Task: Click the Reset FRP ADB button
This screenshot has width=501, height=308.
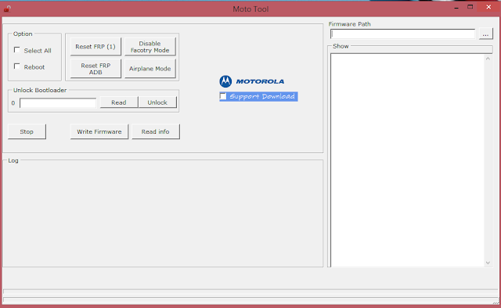Action: coord(96,69)
